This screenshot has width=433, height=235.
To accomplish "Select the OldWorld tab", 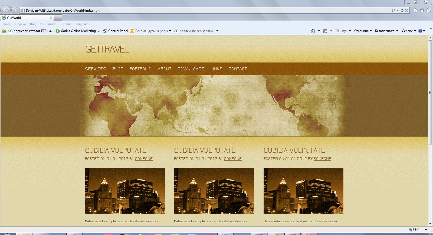I will coord(27,18).
